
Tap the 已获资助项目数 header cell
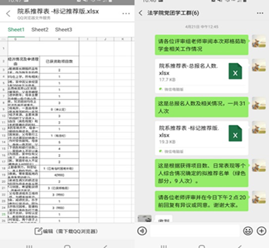[x=59, y=61]
